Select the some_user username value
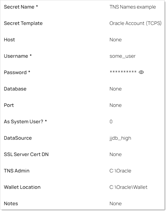 [122, 56]
